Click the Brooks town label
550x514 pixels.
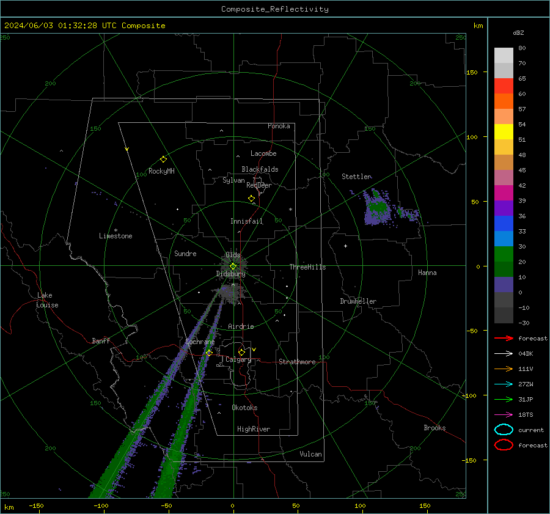(435, 428)
